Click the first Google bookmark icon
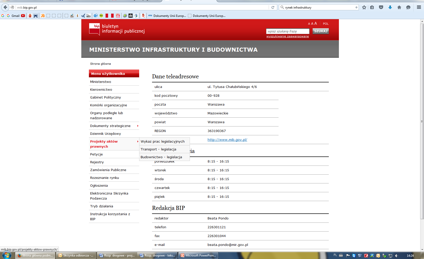The width and height of the screenshot is (424, 259). (x=3, y=16)
